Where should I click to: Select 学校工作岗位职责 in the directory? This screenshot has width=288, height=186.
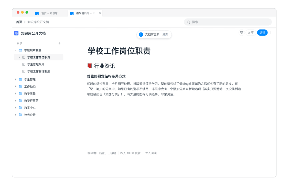(39, 57)
